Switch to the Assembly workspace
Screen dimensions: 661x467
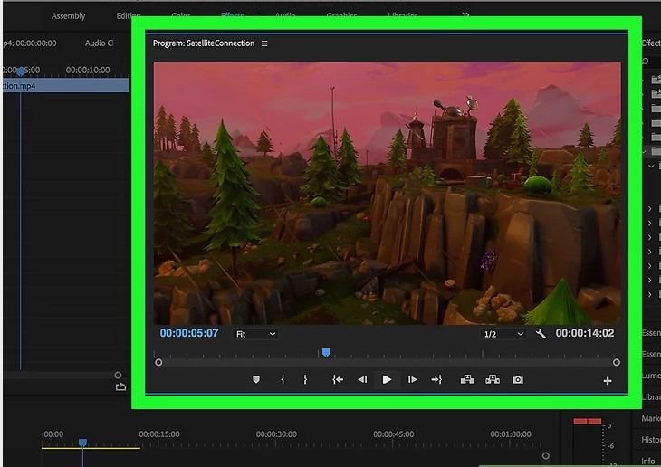tap(68, 16)
